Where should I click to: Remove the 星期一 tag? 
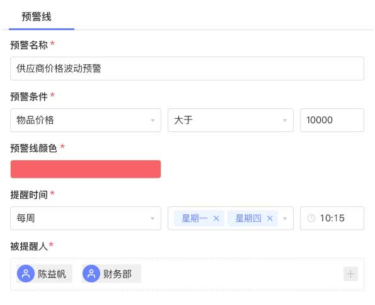click(x=216, y=218)
